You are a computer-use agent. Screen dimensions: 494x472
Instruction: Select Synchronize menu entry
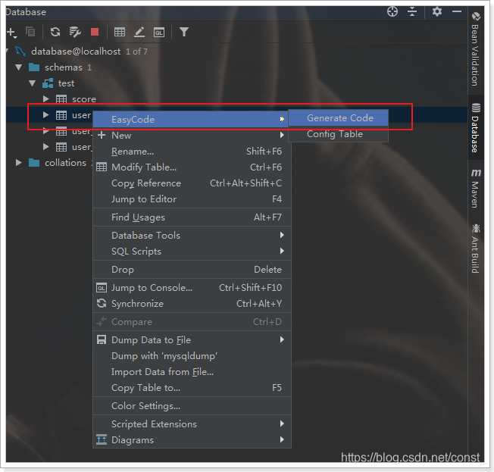click(192, 304)
